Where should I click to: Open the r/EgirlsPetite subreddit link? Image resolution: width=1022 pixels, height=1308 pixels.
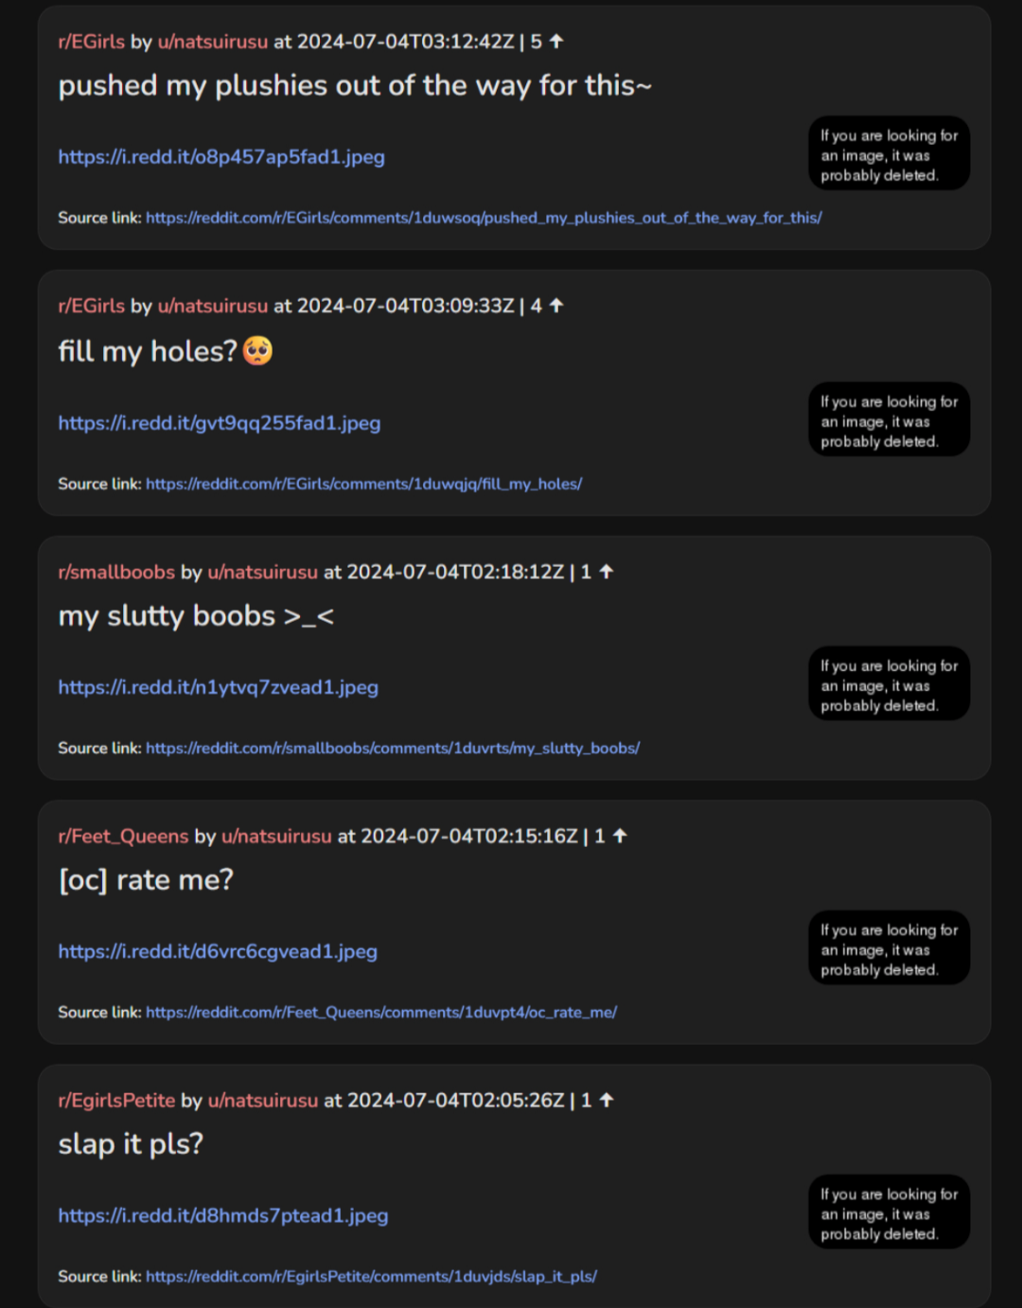pyautogui.click(x=116, y=1100)
